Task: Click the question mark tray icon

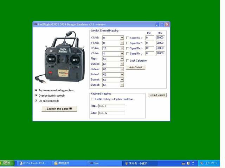Action: point(188,163)
